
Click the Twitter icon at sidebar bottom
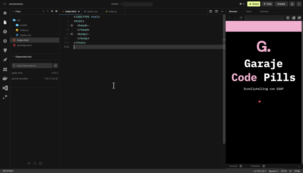pyautogui.click(x=29, y=163)
